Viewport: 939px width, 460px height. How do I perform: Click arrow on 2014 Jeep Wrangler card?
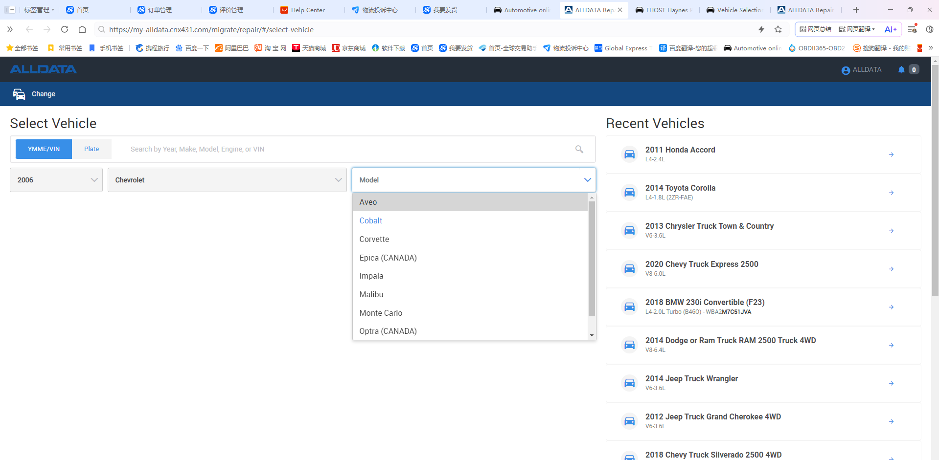[x=892, y=383]
